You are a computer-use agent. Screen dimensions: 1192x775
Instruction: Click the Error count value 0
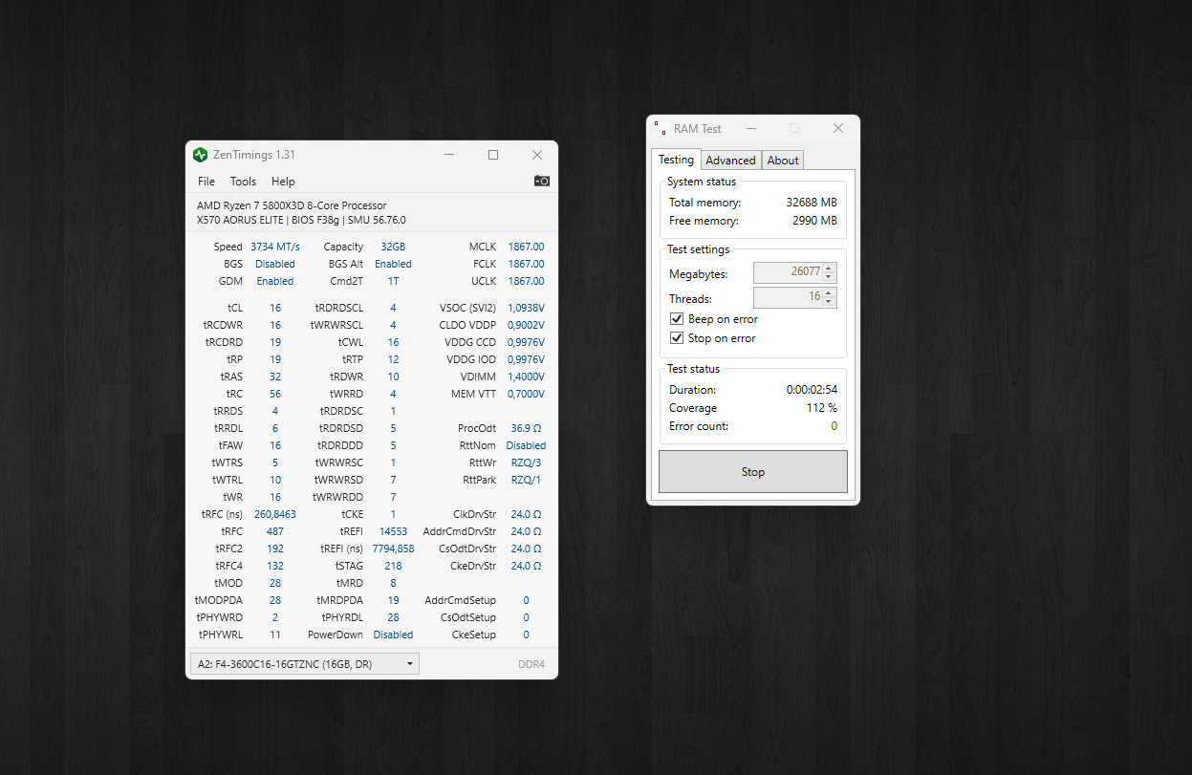coord(834,426)
